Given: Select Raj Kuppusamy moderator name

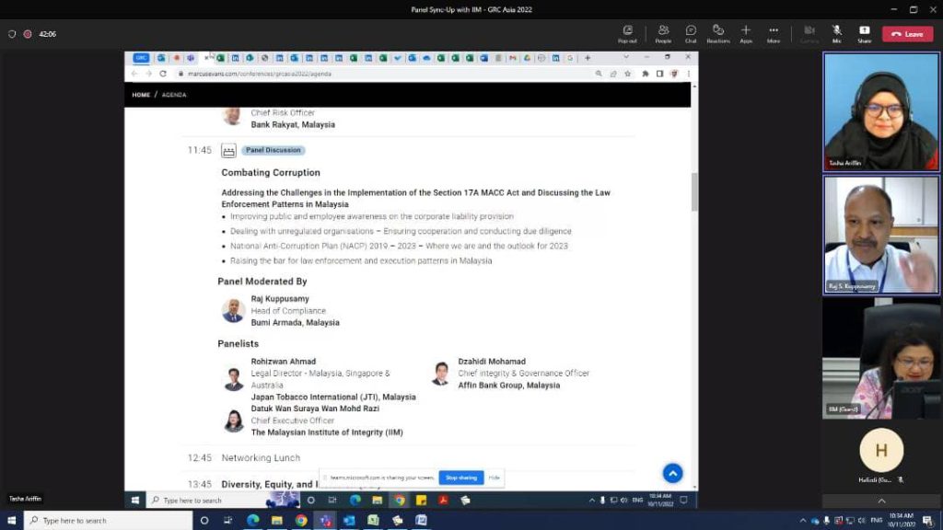Looking at the screenshot, I should [x=280, y=299].
